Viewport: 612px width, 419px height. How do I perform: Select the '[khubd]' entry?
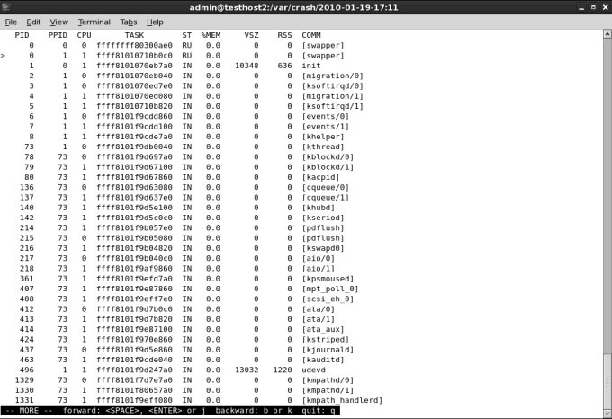(319, 208)
